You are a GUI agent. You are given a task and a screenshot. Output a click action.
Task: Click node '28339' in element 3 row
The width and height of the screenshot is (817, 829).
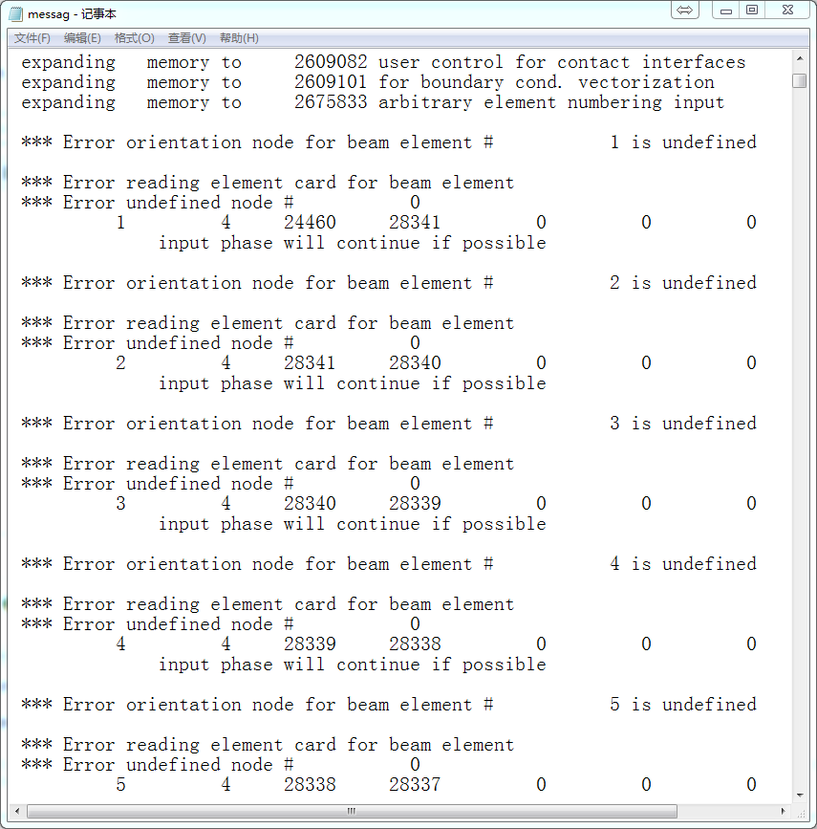point(415,504)
